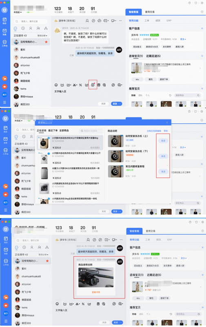Select the organization tree filter icon in first screenshot

[46, 28]
